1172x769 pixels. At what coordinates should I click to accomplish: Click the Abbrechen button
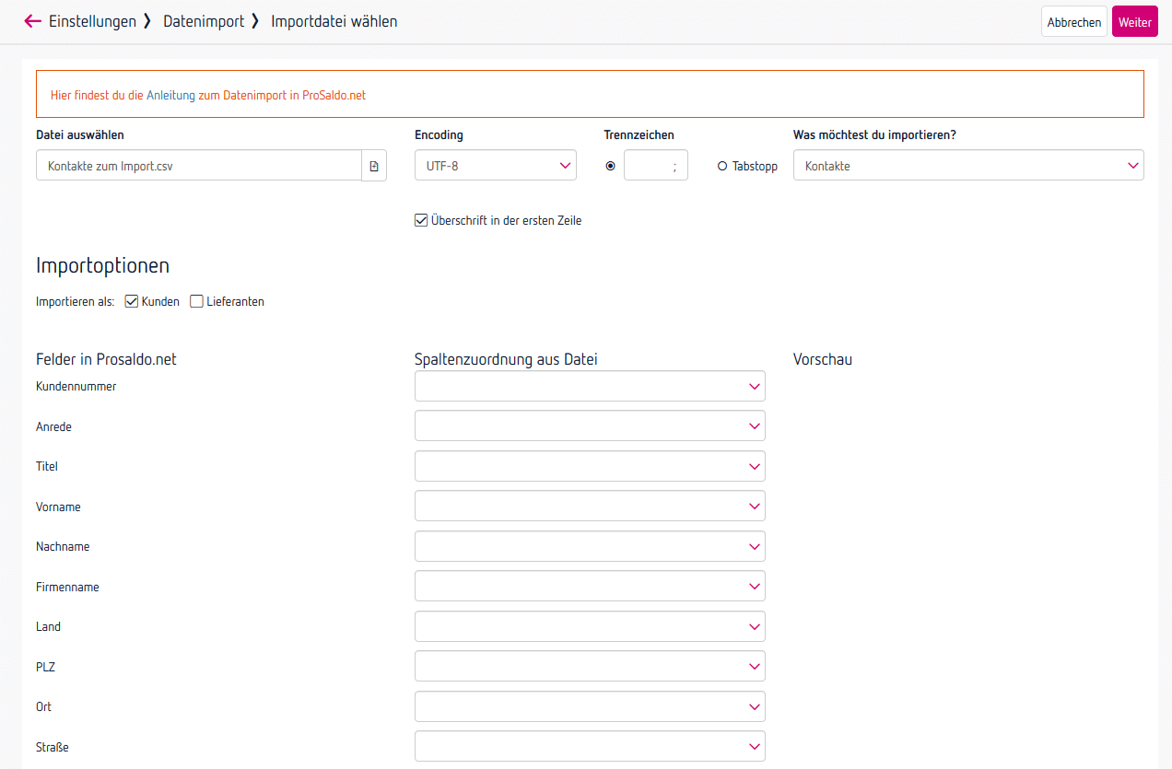pyautogui.click(x=1074, y=22)
